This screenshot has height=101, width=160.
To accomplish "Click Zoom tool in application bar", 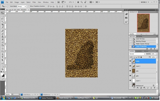I will point(82,2).
